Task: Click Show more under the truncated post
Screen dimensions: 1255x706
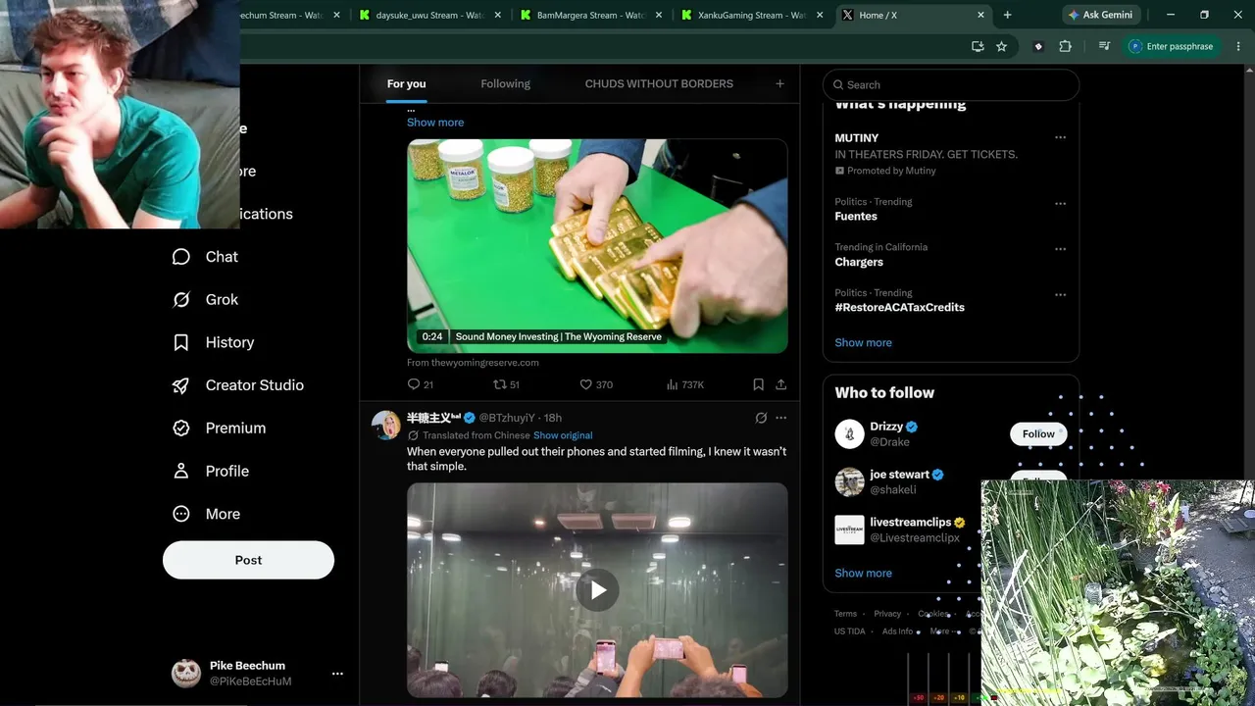Action: click(x=435, y=123)
